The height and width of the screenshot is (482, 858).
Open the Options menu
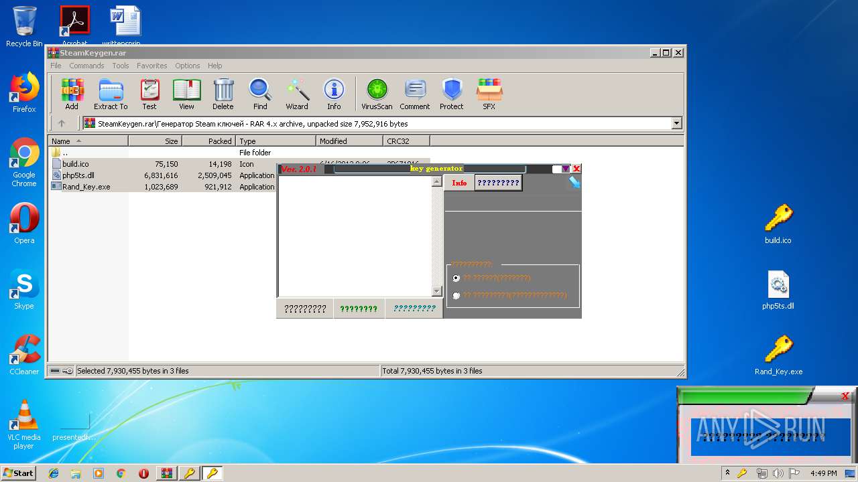click(188, 66)
